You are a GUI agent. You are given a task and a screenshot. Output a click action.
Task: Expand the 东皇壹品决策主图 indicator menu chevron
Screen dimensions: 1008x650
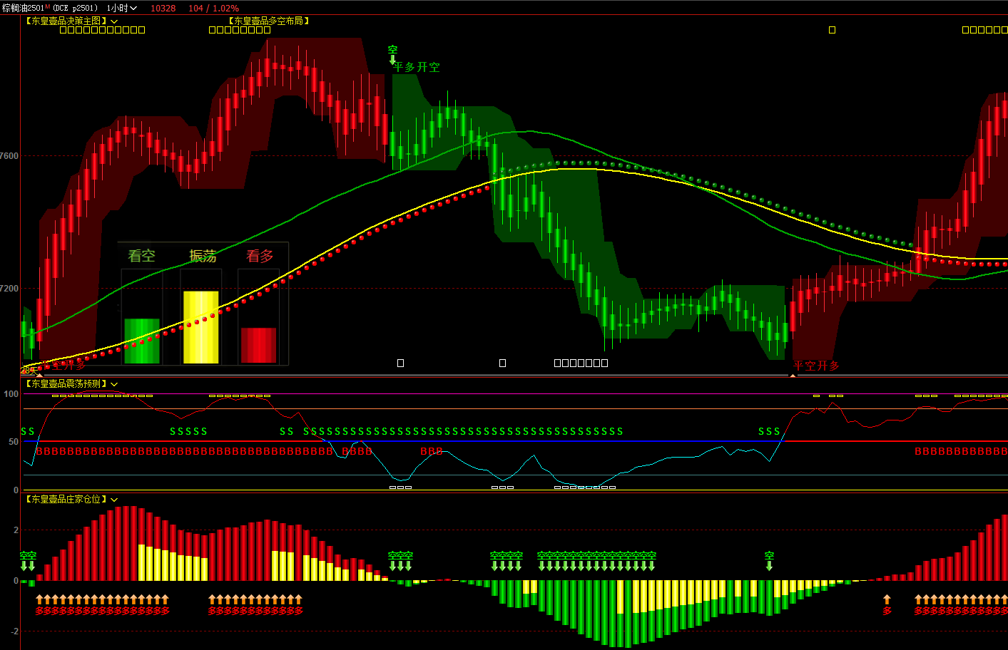click(x=114, y=21)
